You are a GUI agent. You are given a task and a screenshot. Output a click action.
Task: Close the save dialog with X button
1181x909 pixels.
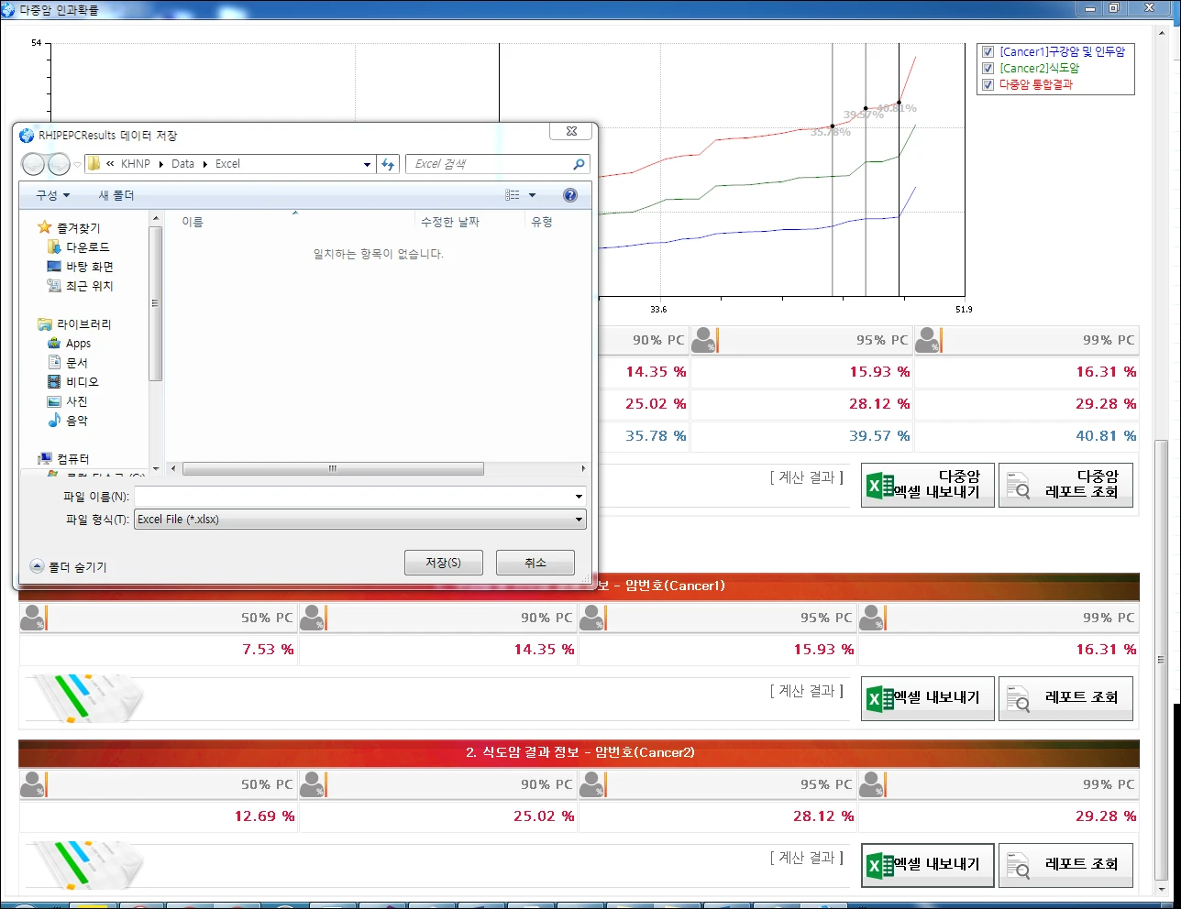[x=571, y=131]
